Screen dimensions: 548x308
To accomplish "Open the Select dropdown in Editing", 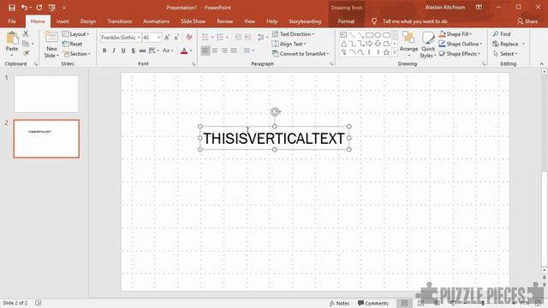I will (x=506, y=54).
